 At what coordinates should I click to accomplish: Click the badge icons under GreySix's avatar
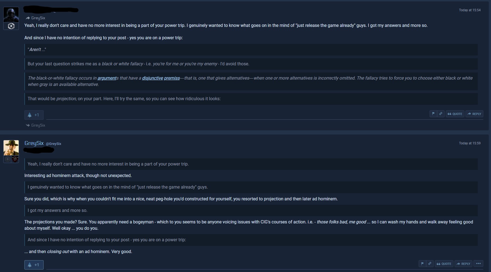(11, 159)
